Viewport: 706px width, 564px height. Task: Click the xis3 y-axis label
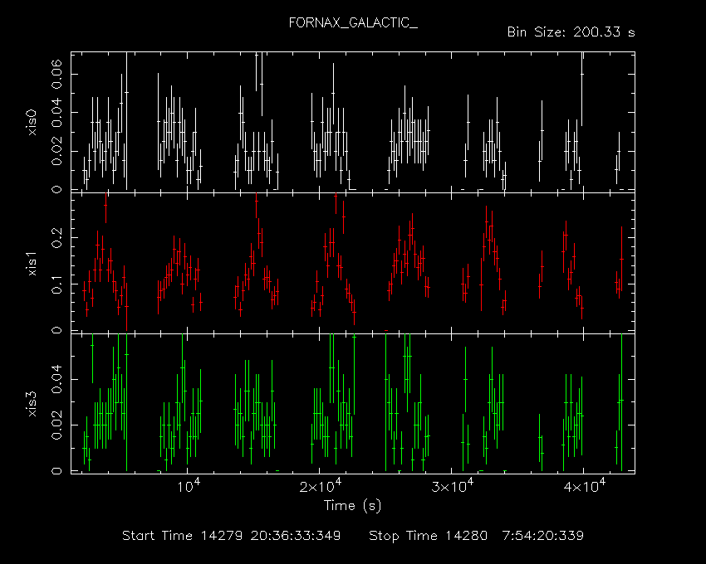[32, 404]
